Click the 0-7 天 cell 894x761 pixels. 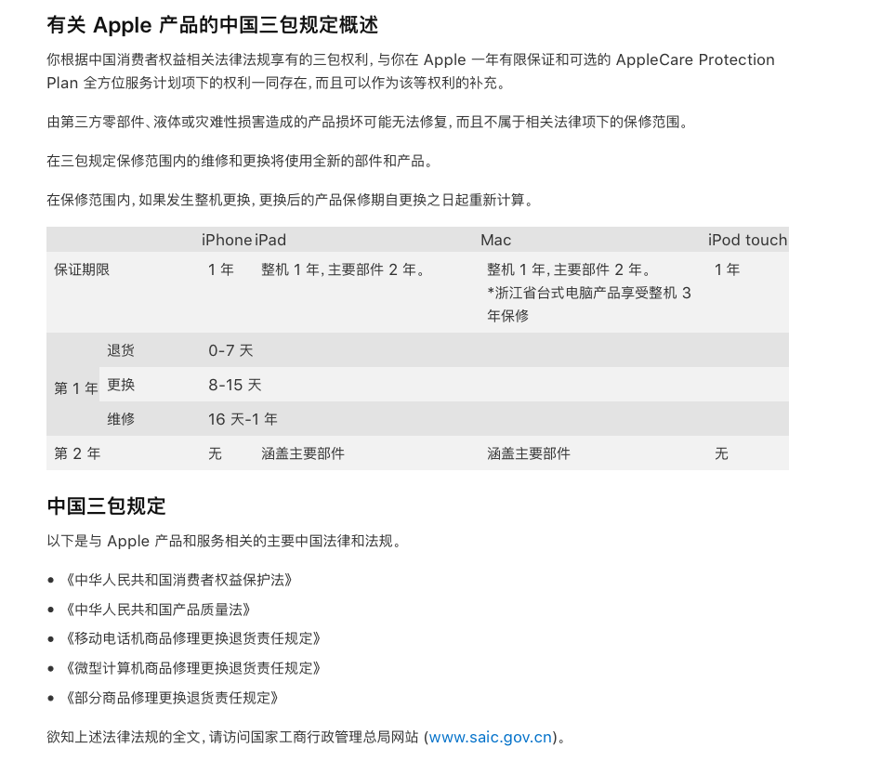[230, 350]
